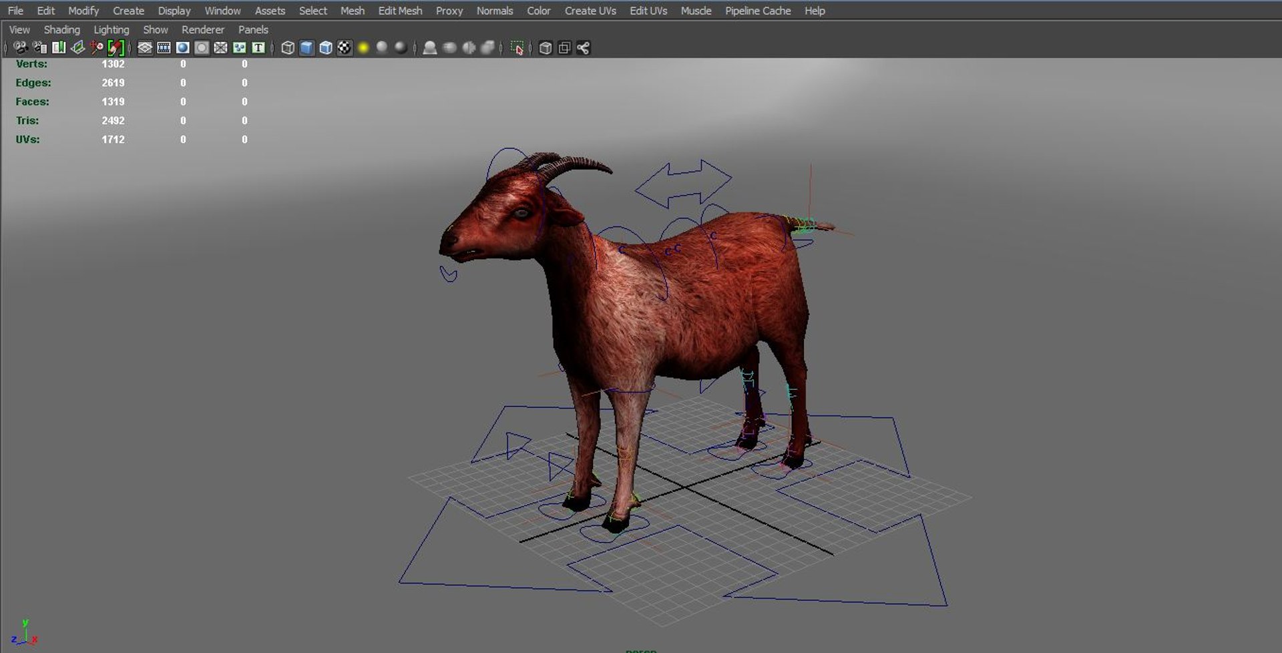The width and height of the screenshot is (1282, 653).
Task: Toggle the Gate Mask icon
Action: 202,47
